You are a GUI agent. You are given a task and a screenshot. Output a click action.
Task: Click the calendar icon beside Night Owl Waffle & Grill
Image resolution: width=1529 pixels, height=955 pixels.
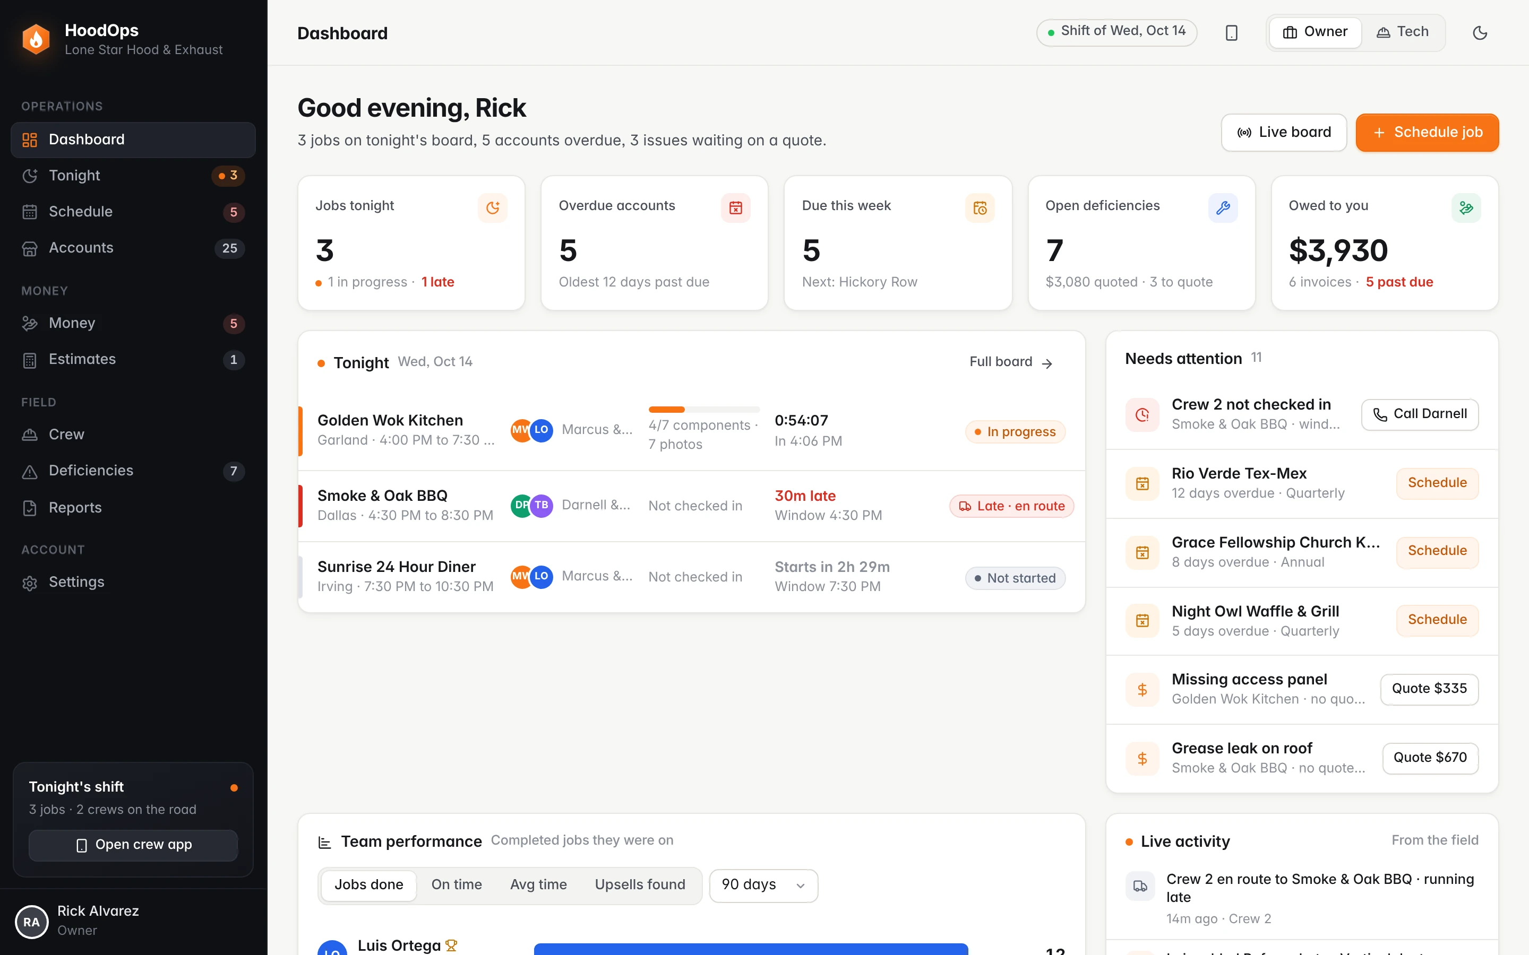click(x=1143, y=621)
